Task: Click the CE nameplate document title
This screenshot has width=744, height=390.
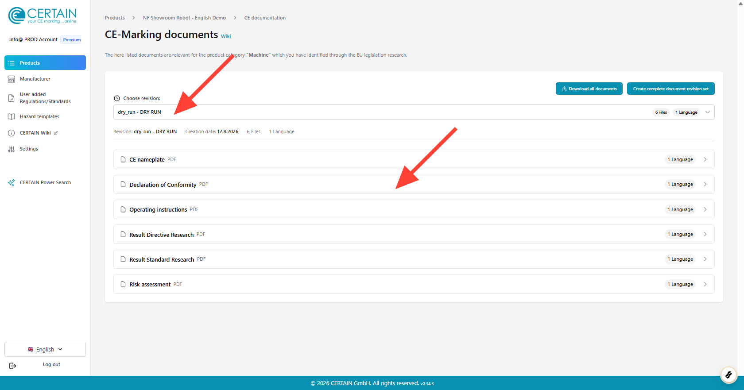Action: click(x=147, y=159)
